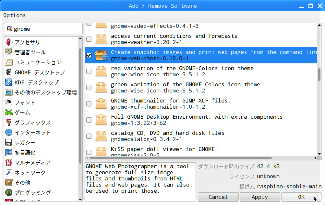Click the ネットワーク category icon
This screenshot has height=205, width=325.
click(9, 172)
